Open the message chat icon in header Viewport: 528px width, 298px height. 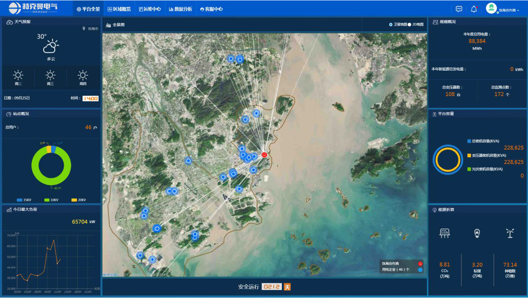pyautogui.click(x=459, y=9)
